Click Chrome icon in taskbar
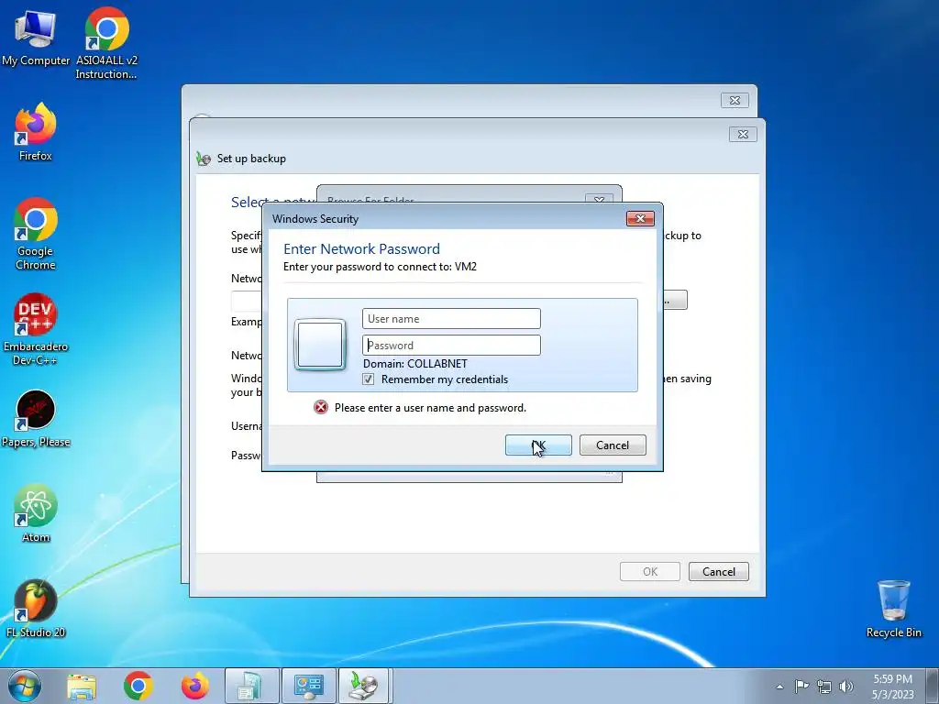The height and width of the screenshot is (704, 939). pos(138,686)
